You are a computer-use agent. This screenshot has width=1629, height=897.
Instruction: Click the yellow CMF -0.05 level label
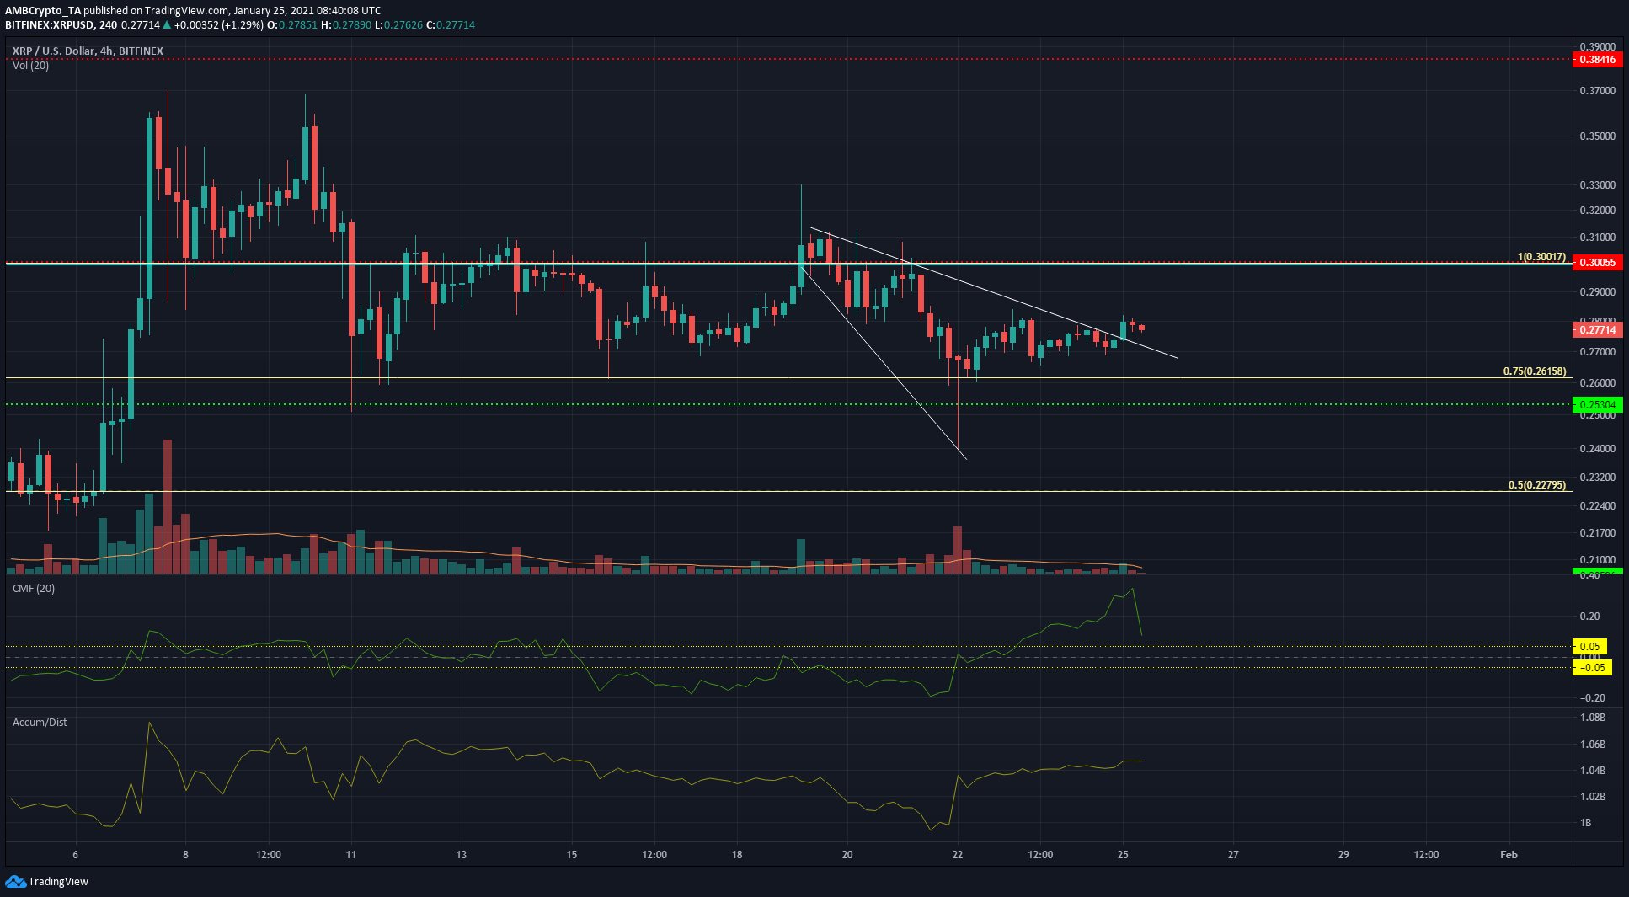pyautogui.click(x=1592, y=668)
